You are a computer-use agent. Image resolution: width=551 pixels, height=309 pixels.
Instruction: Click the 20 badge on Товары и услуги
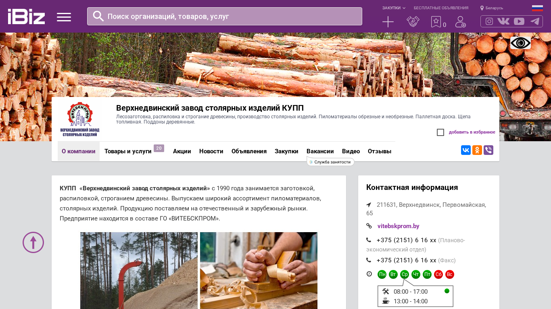(x=159, y=148)
